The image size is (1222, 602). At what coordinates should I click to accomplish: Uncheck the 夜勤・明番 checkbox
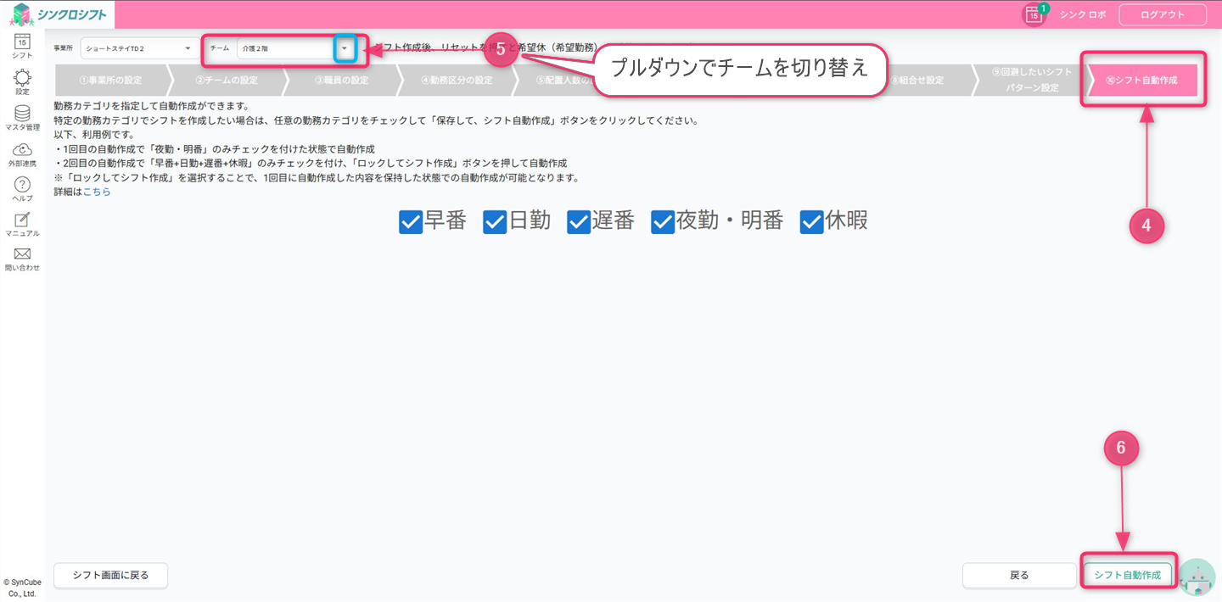pos(663,221)
